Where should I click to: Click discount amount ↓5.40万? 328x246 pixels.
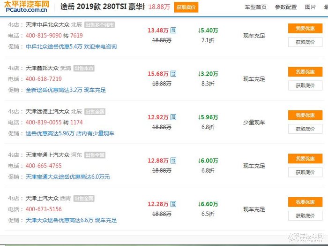pos(208,31)
